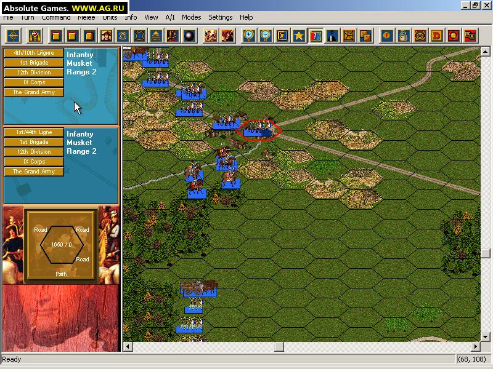The width and height of the screenshot is (493, 369).
Task: Click the infantry battle painting icon
Action: point(211,36)
